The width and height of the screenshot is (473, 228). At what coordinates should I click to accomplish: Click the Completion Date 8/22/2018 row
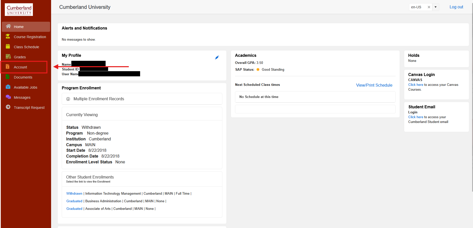coord(93,156)
